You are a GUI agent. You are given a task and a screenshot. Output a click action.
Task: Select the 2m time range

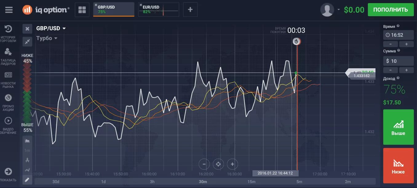coord(348,182)
